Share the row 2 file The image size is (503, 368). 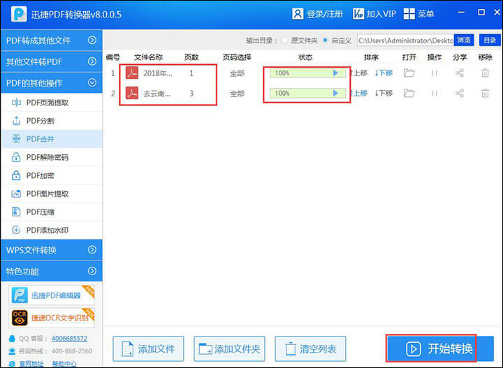460,94
